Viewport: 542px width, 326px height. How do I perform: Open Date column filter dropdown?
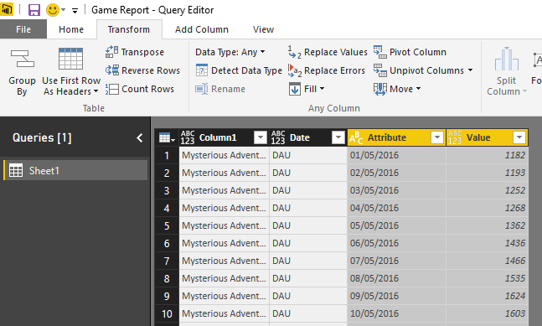338,137
